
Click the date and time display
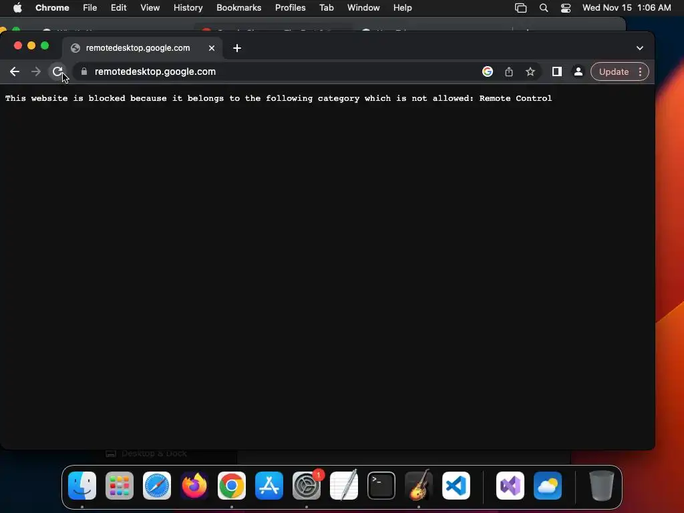point(627,7)
